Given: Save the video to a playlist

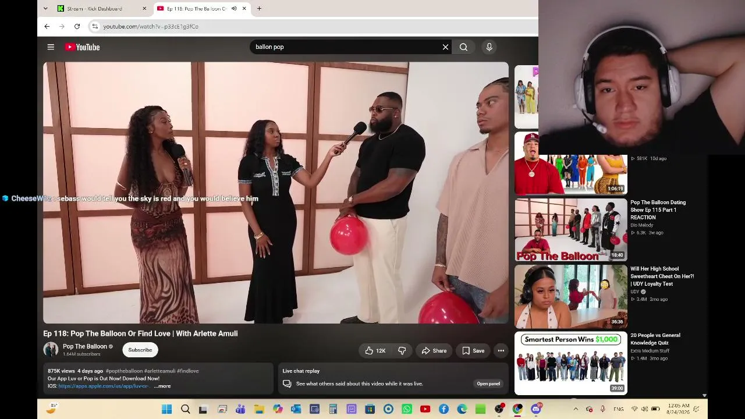Looking at the screenshot, I should tap(473, 350).
